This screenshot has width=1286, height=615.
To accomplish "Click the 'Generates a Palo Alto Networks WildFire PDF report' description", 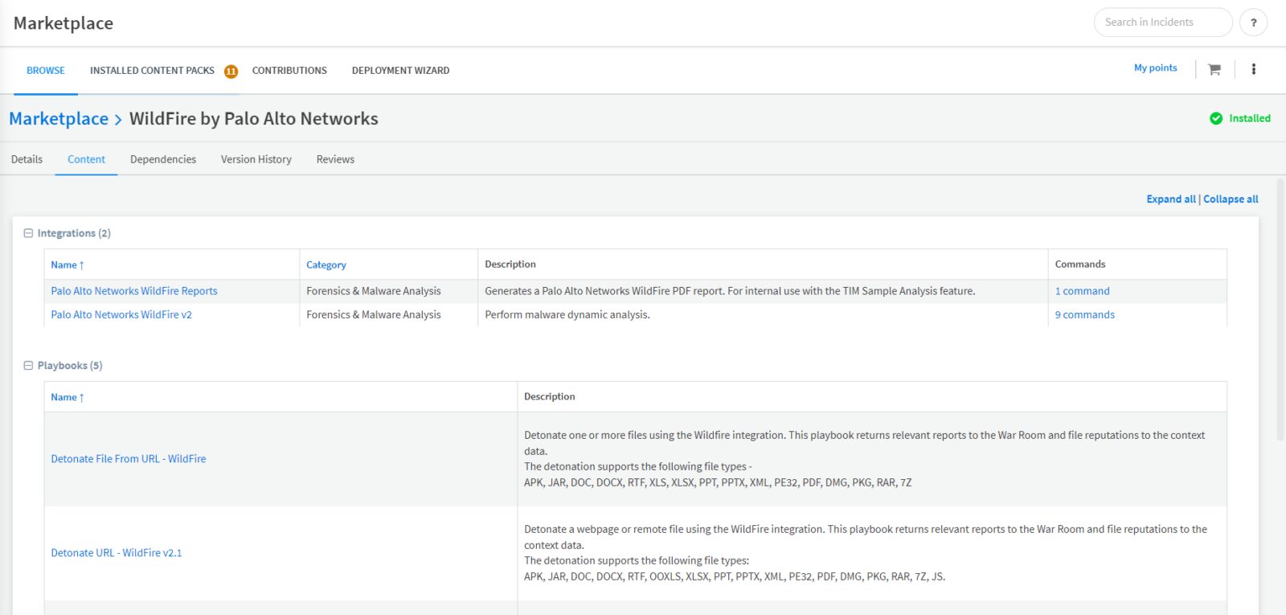I will click(730, 291).
